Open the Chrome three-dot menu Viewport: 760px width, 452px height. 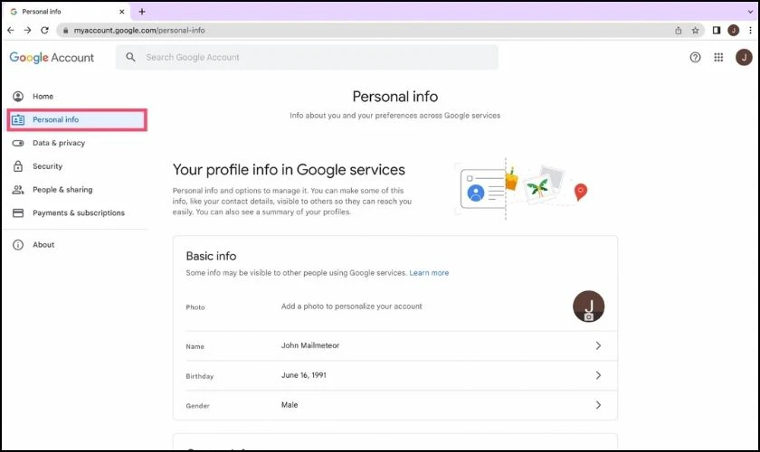750,30
